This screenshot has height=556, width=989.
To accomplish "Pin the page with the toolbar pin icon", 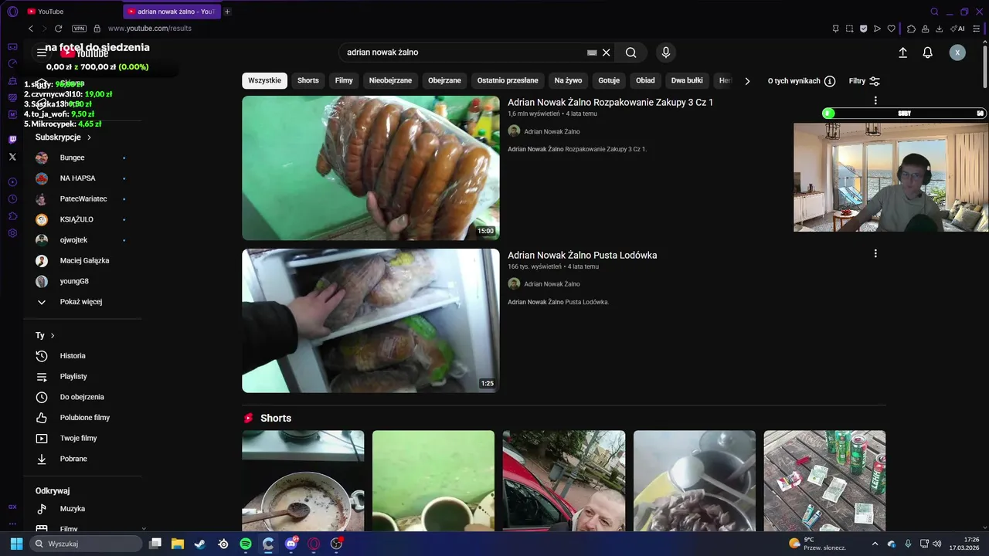I will (x=835, y=29).
